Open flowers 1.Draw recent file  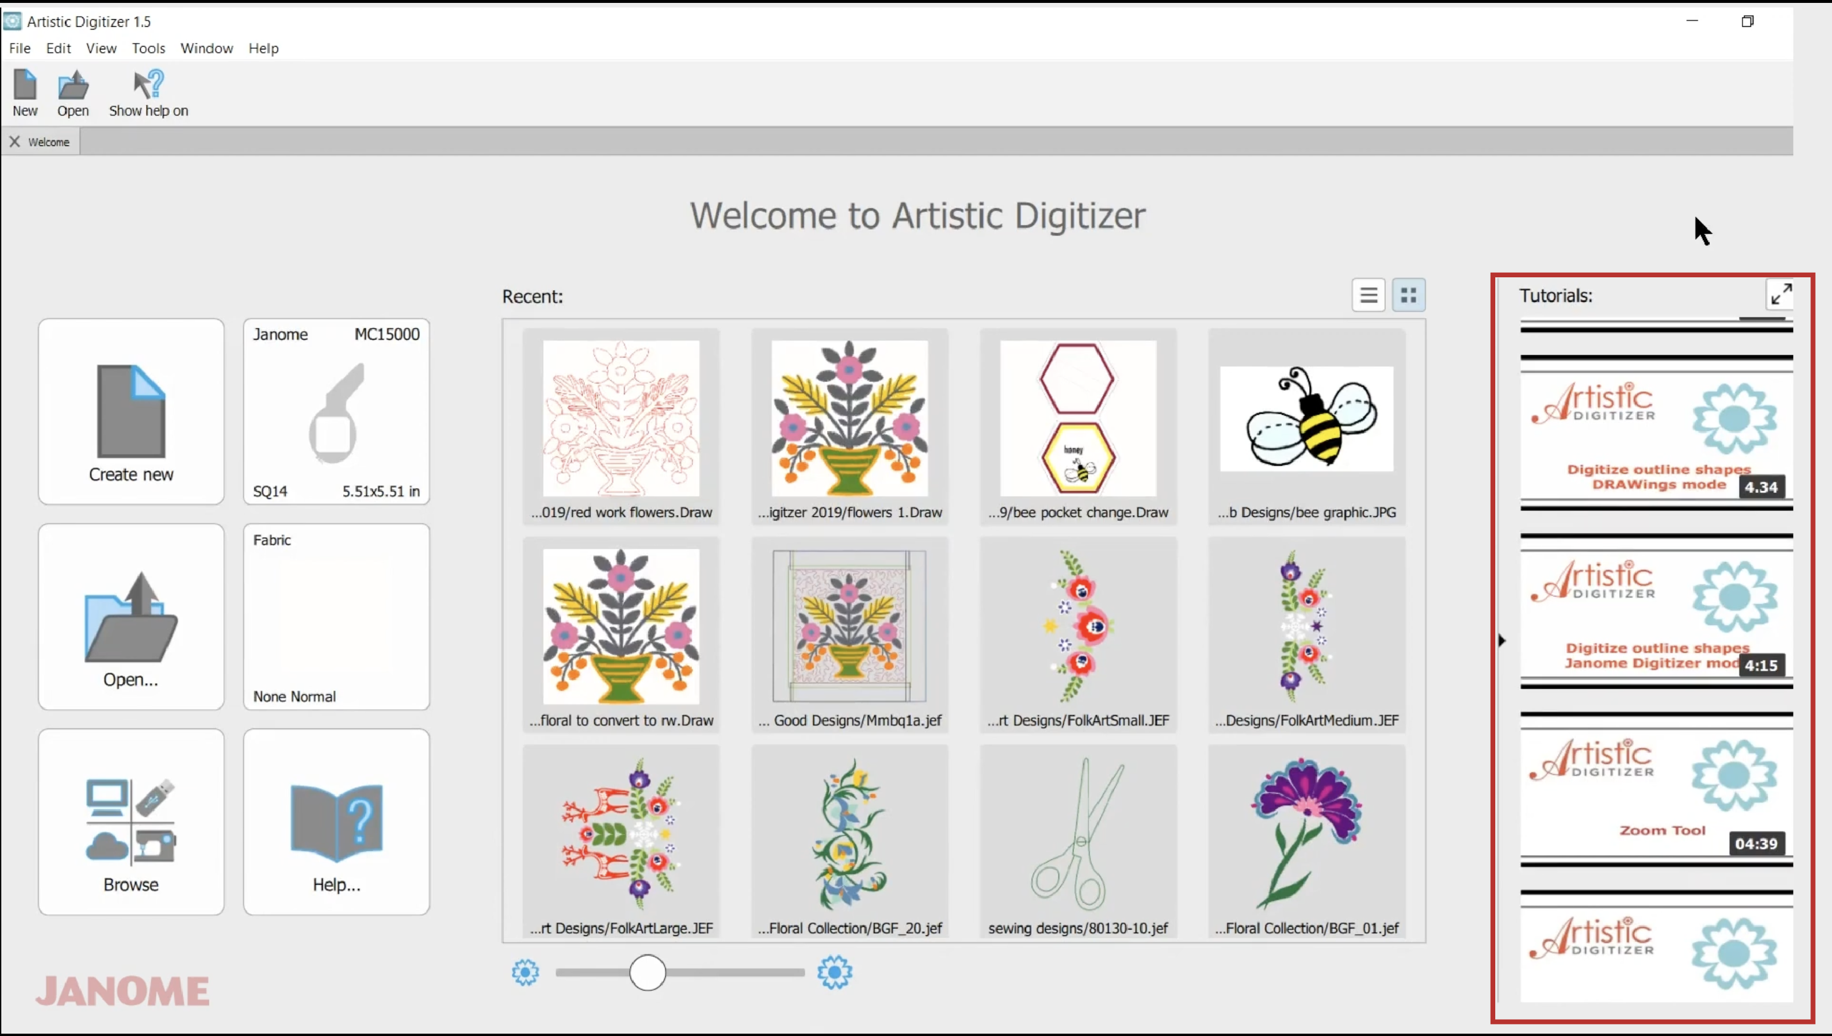(x=850, y=427)
